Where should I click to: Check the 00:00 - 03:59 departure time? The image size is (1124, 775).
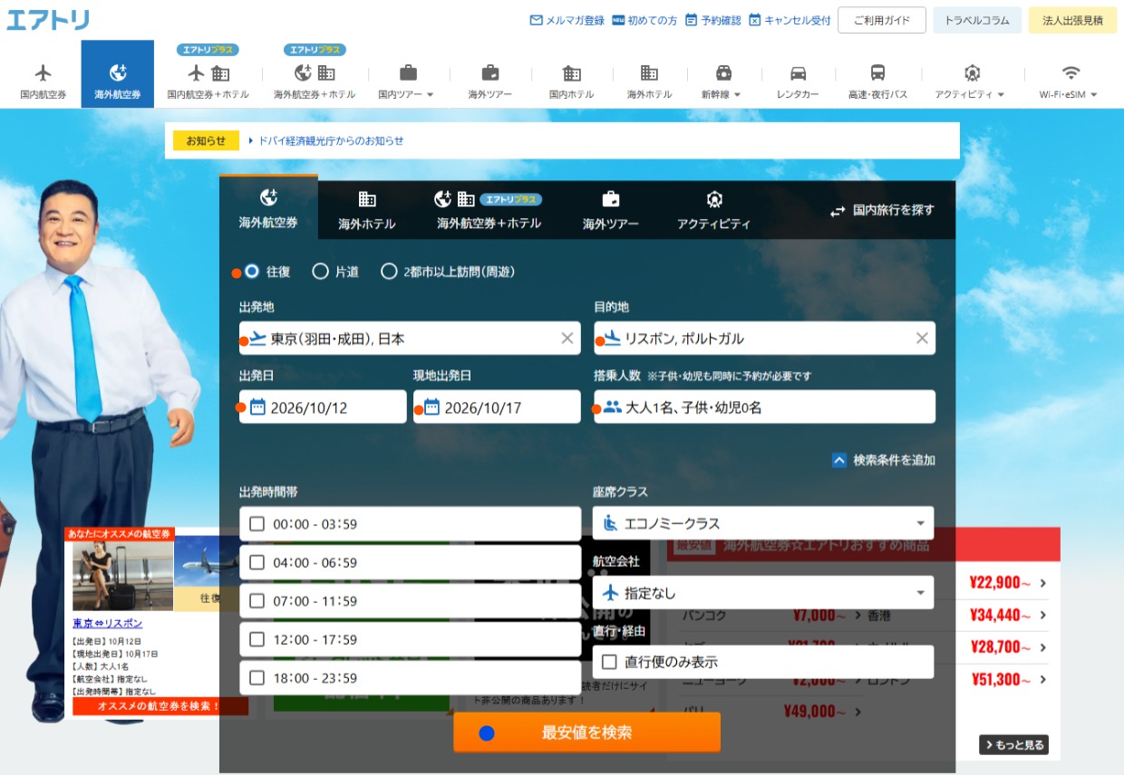[x=257, y=524]
